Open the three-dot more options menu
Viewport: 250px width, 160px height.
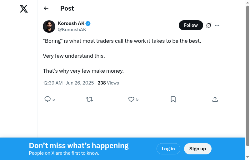coord(217,25)
